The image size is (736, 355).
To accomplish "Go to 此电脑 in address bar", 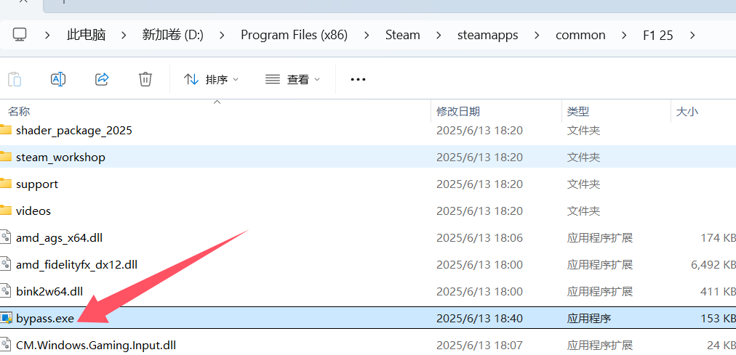I will [x=86, y=35].
